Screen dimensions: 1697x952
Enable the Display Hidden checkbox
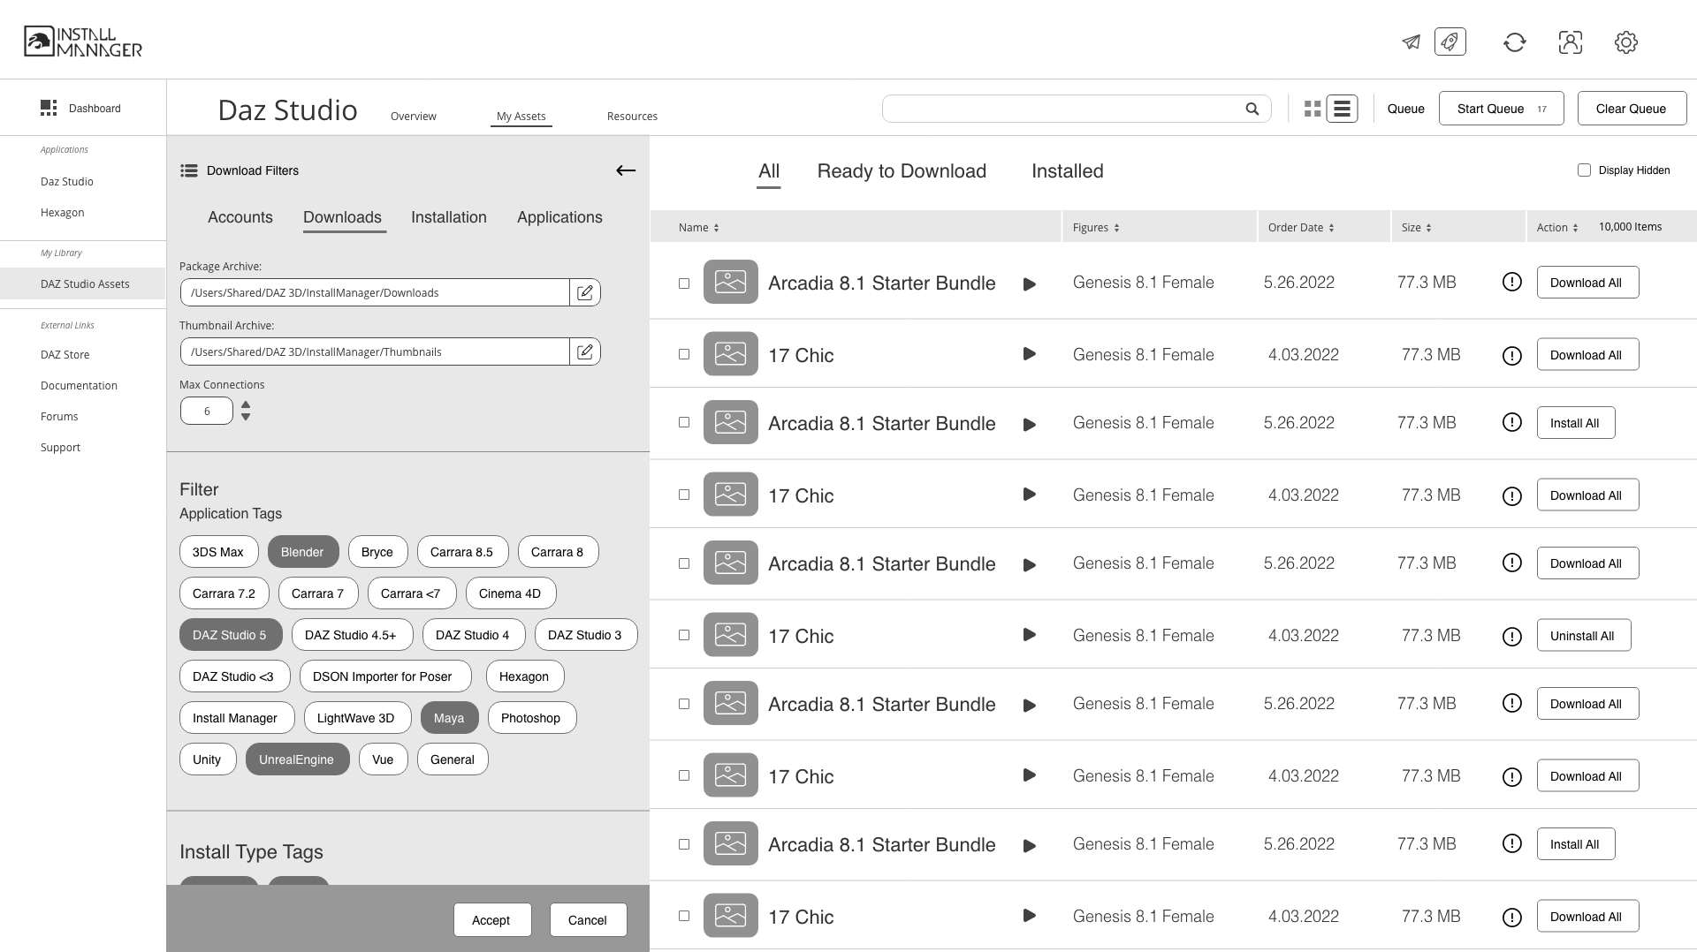(1584, 170)
